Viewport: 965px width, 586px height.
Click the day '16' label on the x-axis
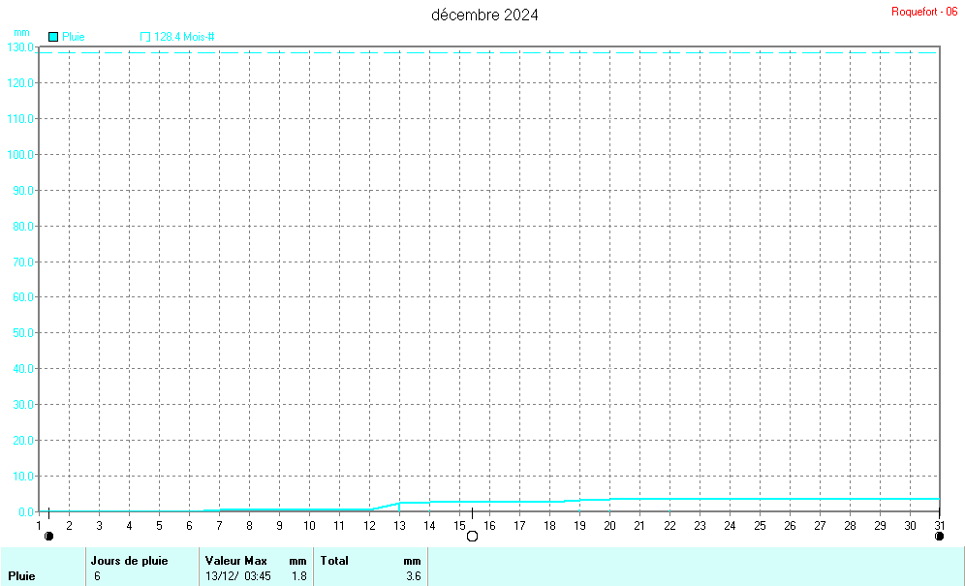[x=489, y=526]
